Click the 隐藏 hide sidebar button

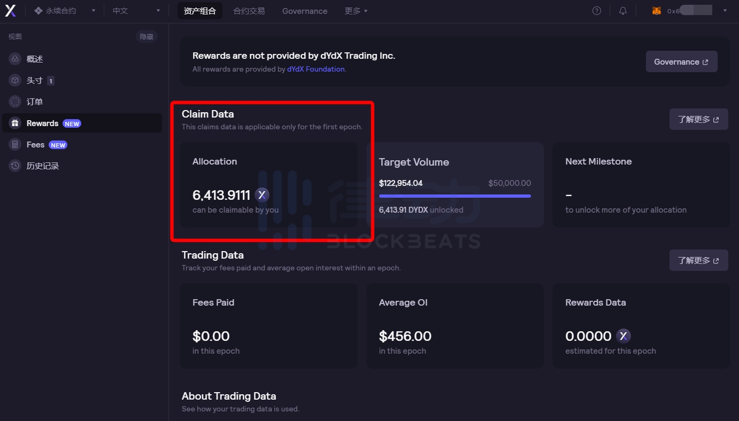(x=147, y=36)
